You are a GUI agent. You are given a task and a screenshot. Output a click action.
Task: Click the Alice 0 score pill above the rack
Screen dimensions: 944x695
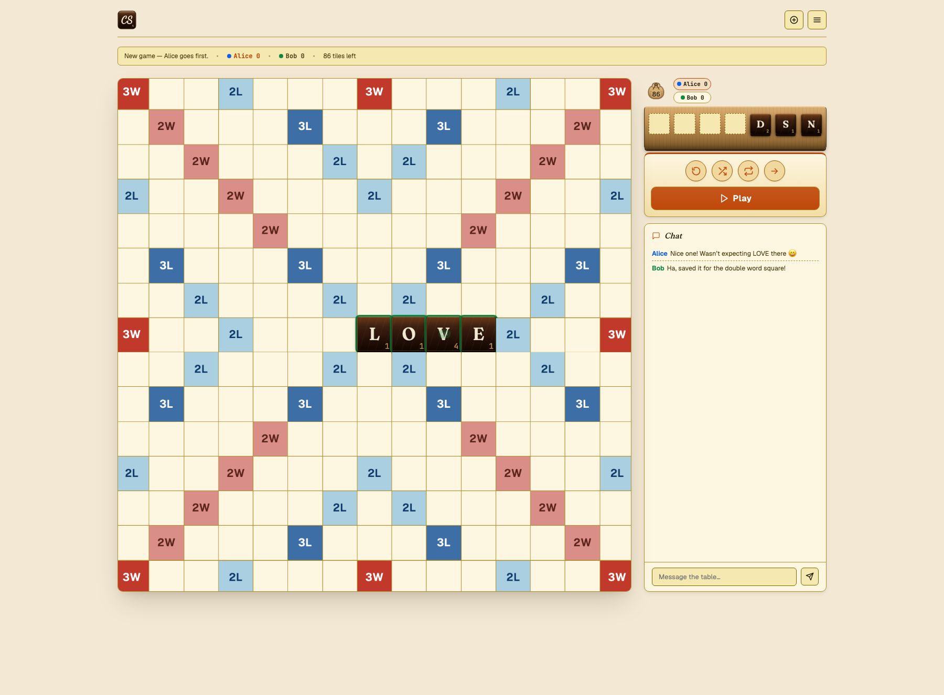coord(692,84)
